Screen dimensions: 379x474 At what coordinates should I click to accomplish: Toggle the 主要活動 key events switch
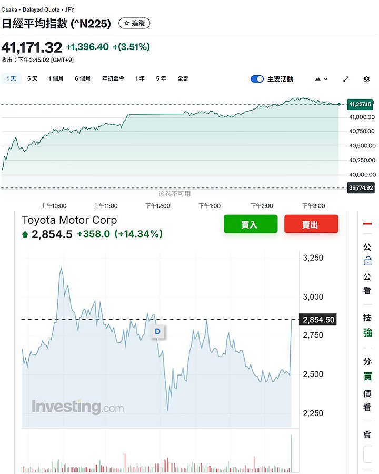click(257, 79)
